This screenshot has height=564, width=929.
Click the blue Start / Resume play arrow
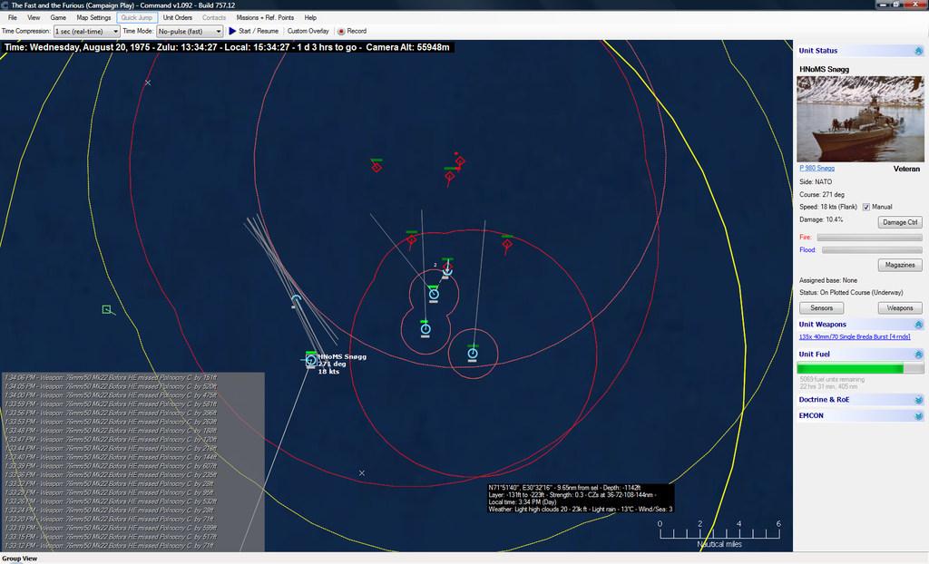tap(232, 31)
